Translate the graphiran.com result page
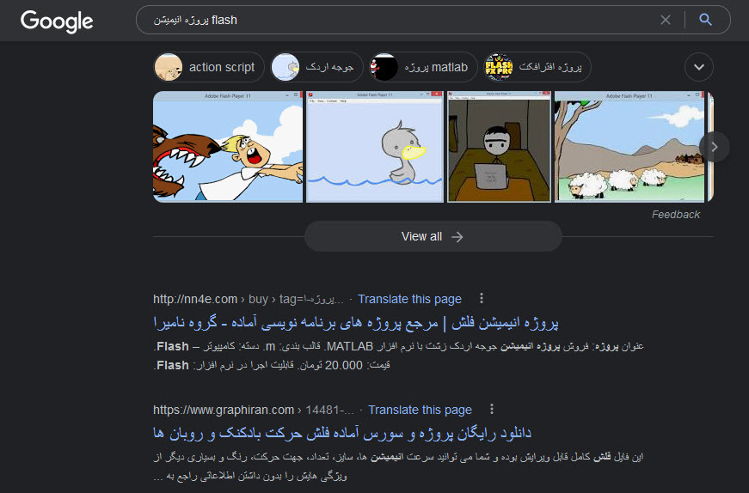749x493 pixels. 420,410
